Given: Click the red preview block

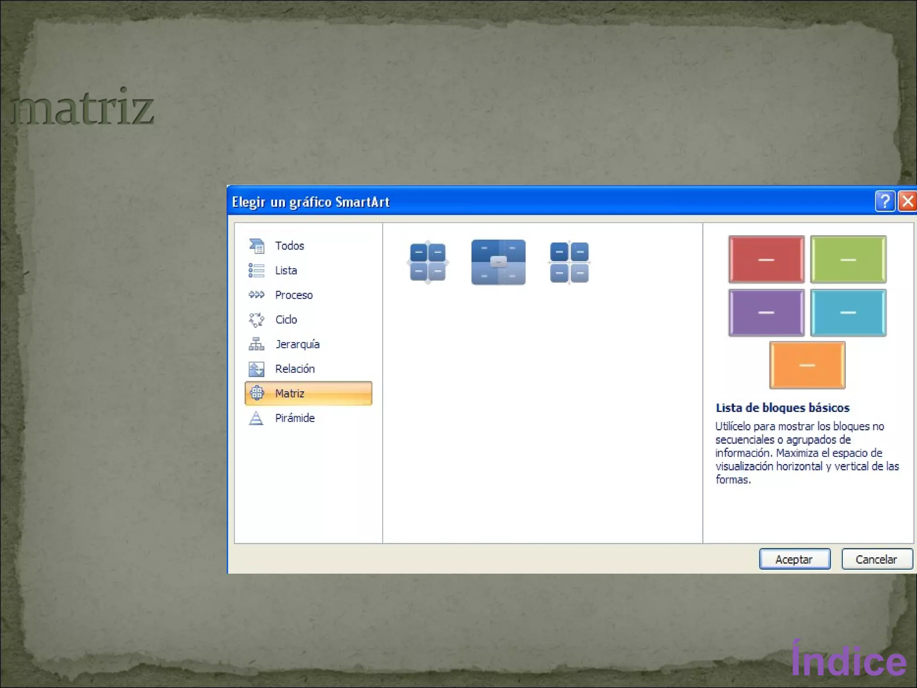Looking at the screenshot, I should coord(766,259).
